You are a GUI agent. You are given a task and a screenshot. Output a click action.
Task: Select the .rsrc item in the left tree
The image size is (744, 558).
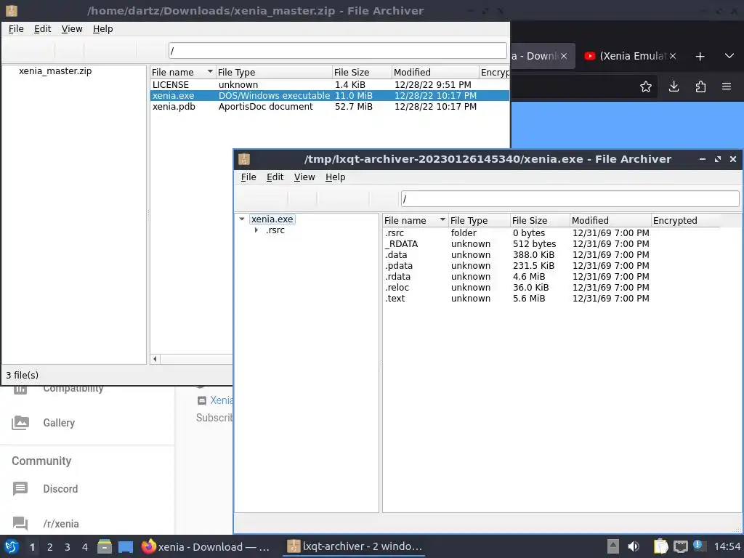tap(275, 230)
